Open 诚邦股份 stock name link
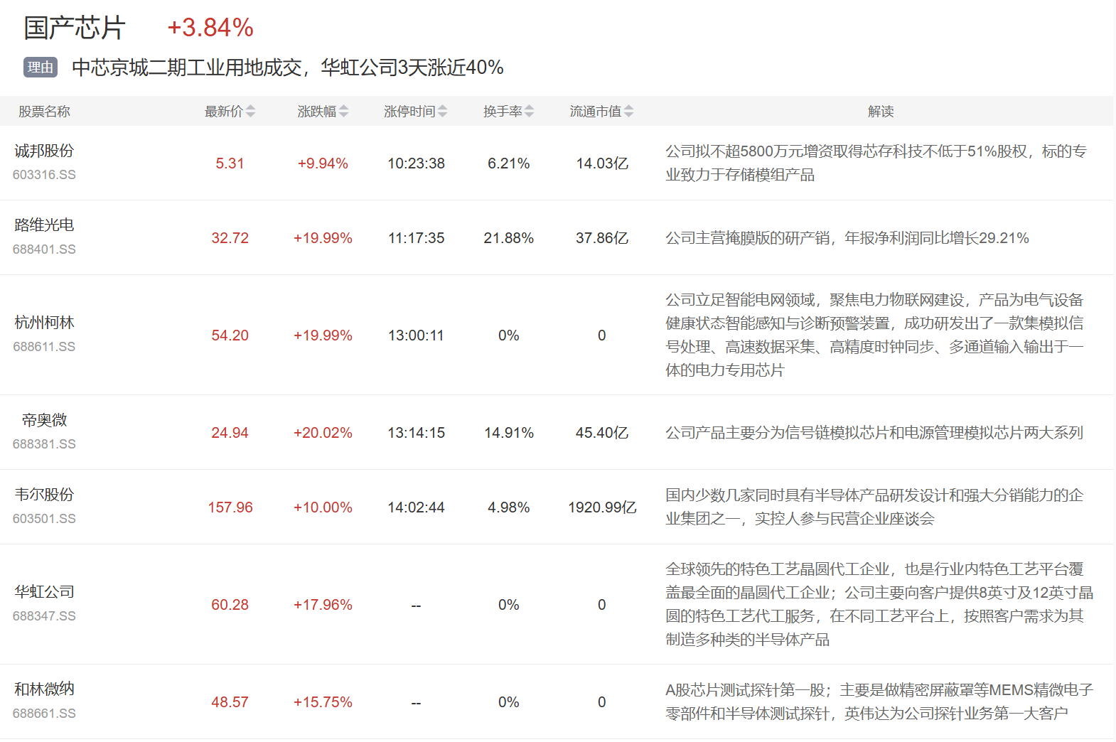The height and width of the screenshot is (742, 1116). pyautogui.click(x=44, y=151)
